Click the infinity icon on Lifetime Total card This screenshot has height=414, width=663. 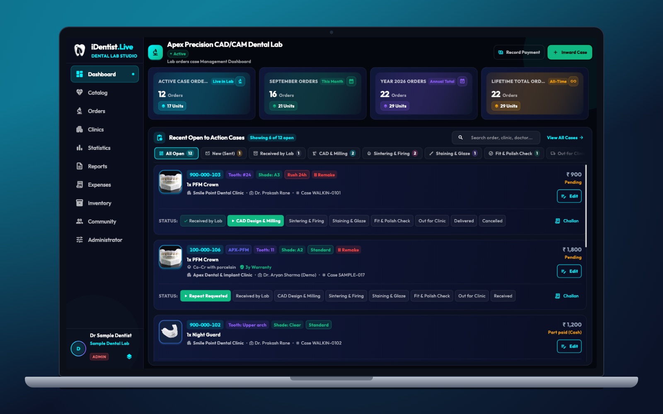573,82
